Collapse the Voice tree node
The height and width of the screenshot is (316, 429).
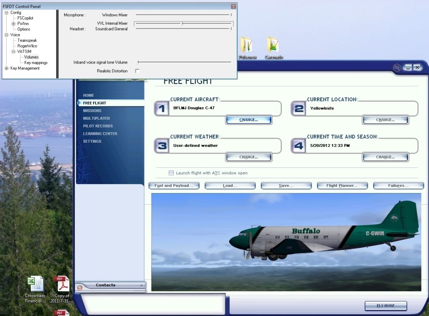6,35
